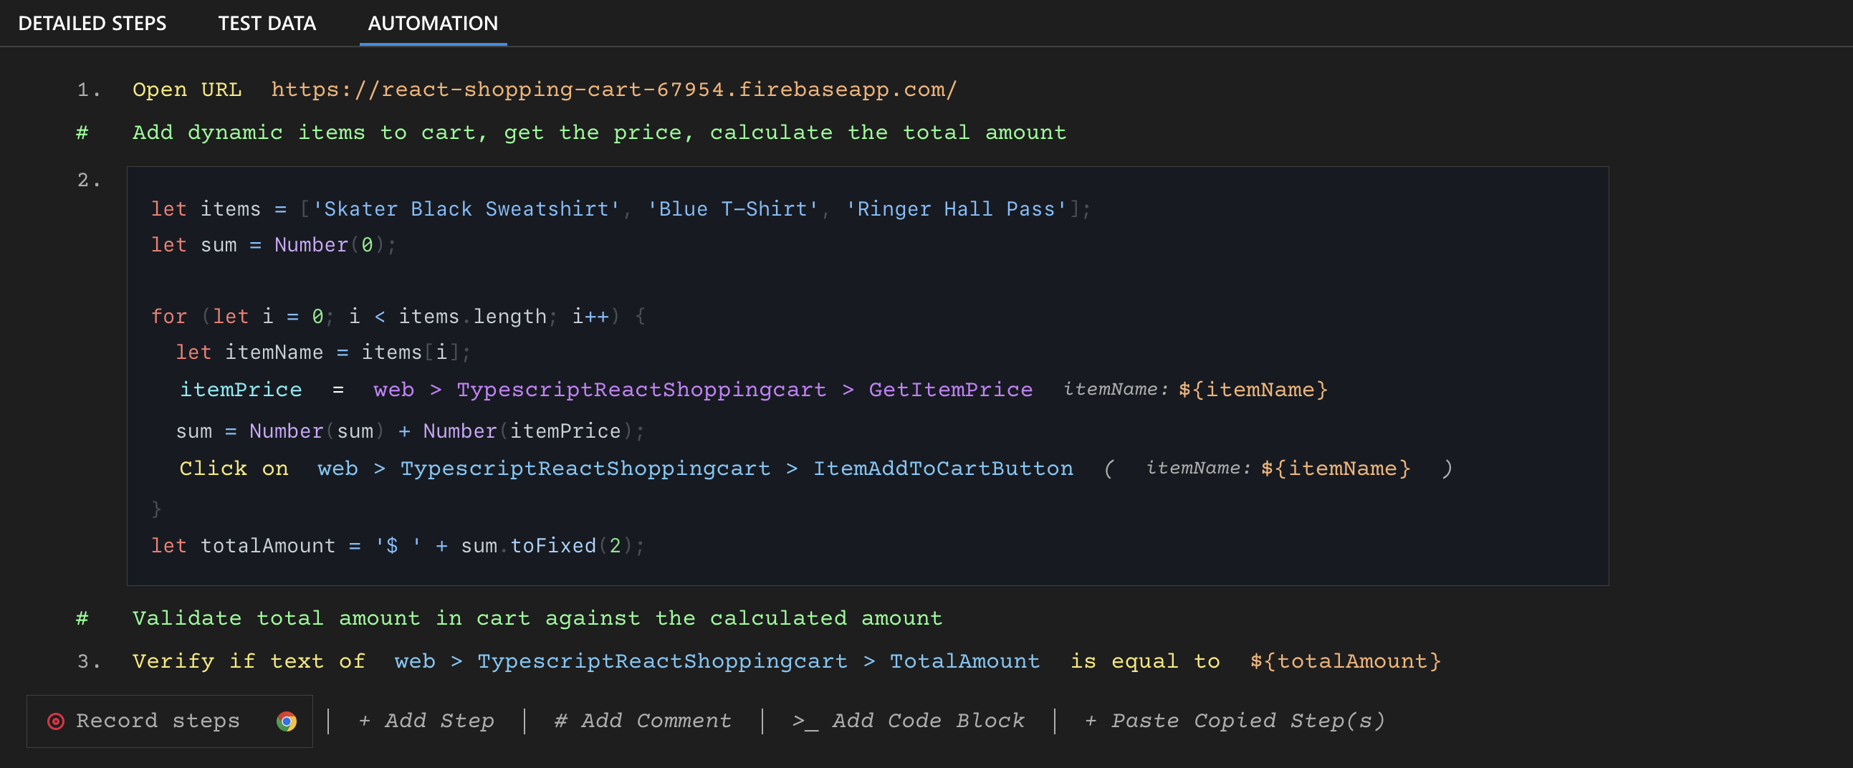Select the Chrome browser icon for recording

(287, 721)
